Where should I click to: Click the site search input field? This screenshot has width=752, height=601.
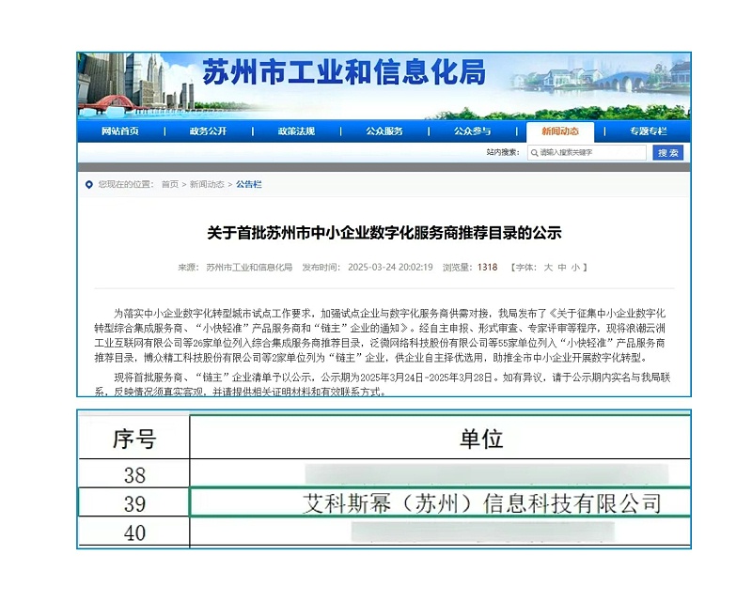pos(587,153)
